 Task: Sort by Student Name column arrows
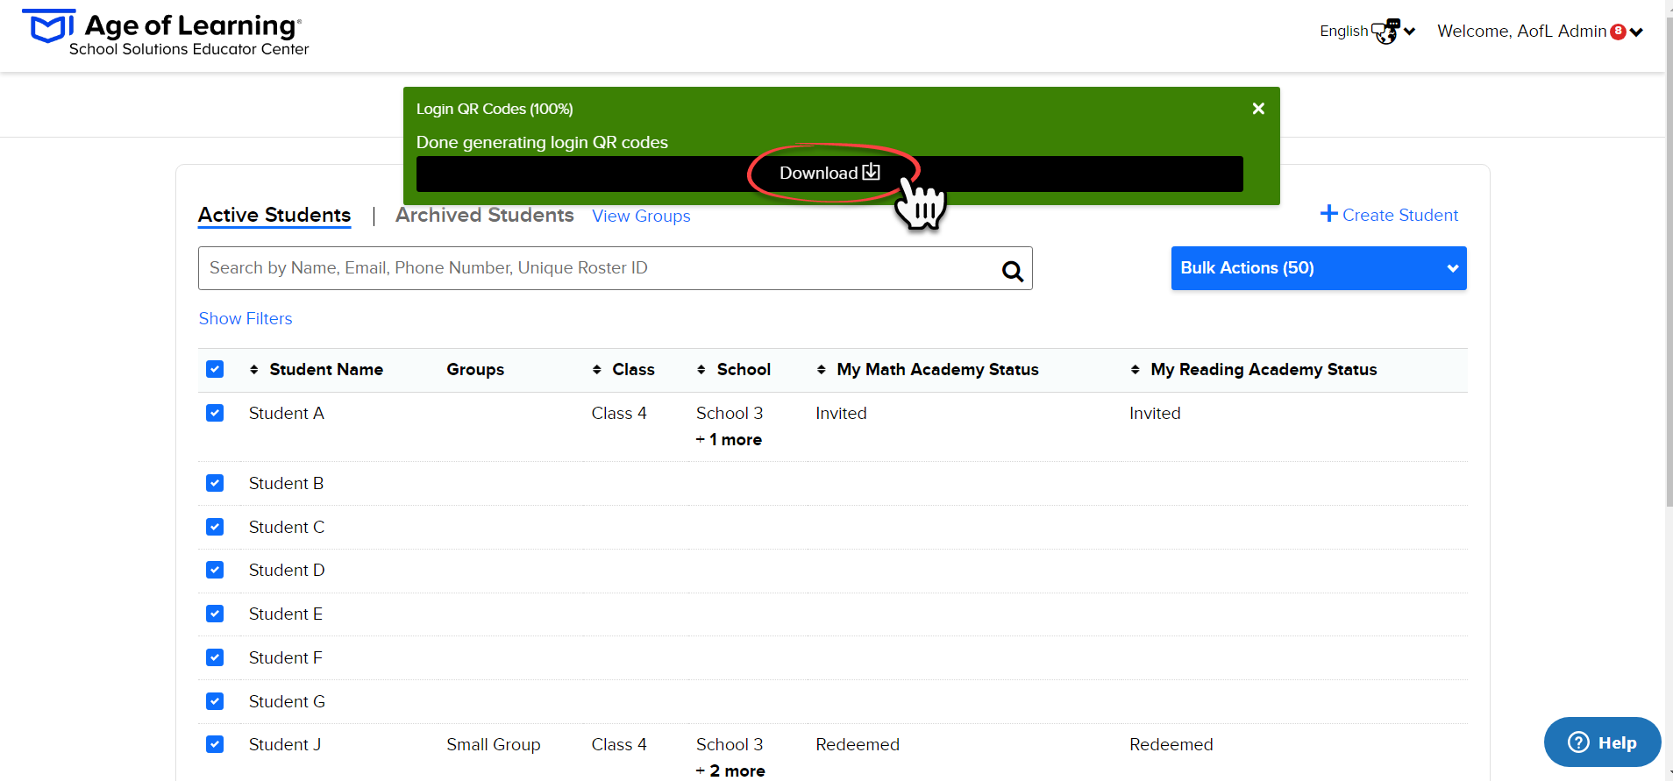(x=253, y=370)
